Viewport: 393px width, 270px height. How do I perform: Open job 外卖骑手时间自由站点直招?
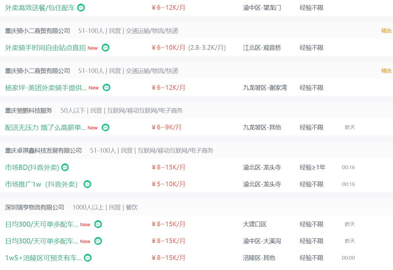(45, 48)
